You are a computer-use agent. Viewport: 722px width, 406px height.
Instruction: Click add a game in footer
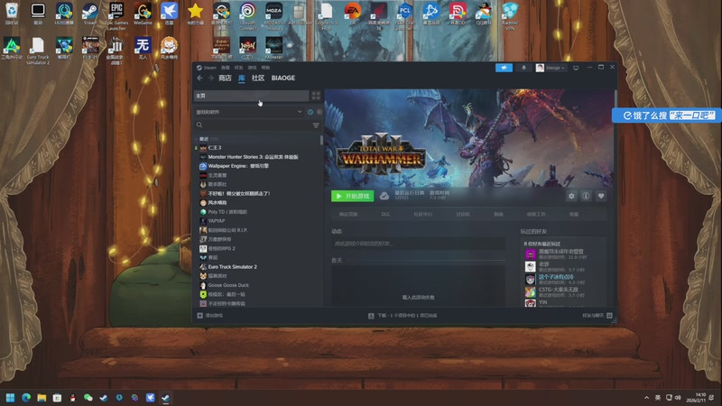coord(210,316)
